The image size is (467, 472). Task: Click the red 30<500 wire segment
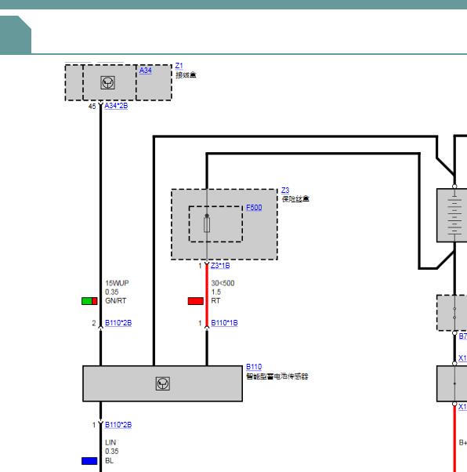click(x=207, y=295)
